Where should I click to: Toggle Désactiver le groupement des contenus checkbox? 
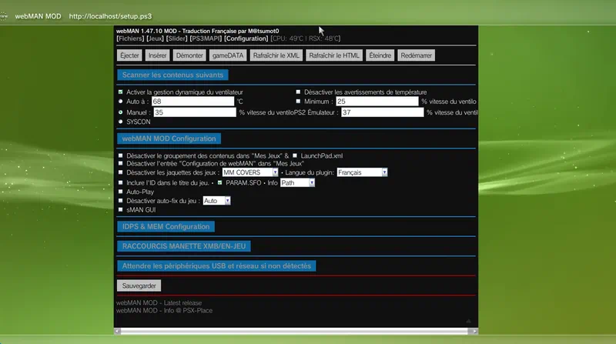(x=121, y=155)
